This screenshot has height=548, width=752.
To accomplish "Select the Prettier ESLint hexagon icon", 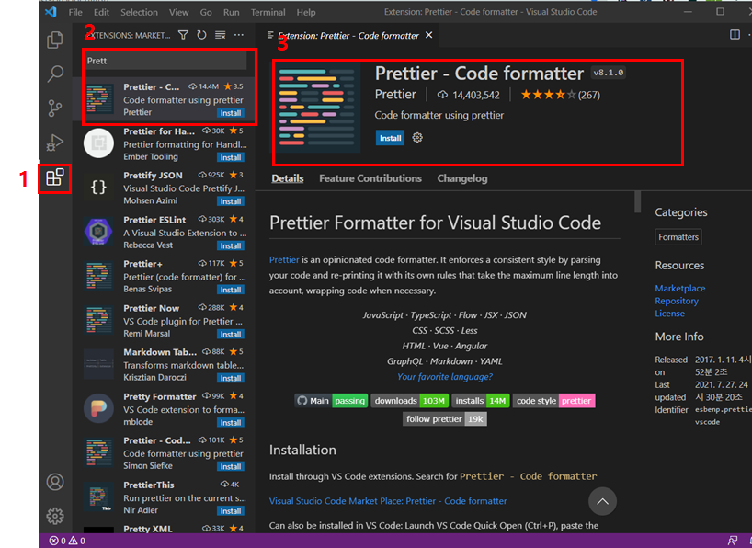I will pos(98,232).
